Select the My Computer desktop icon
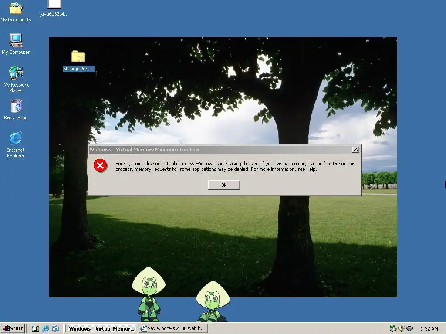Image resolution: width=446 pixels, height=334 pixels. [x=16, y=44]
